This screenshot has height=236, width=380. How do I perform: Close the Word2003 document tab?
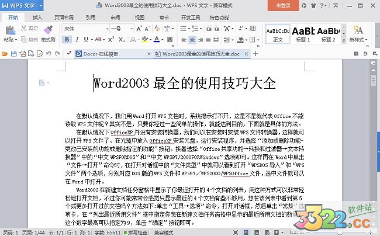pyautogui.click(x=246, y=54)
